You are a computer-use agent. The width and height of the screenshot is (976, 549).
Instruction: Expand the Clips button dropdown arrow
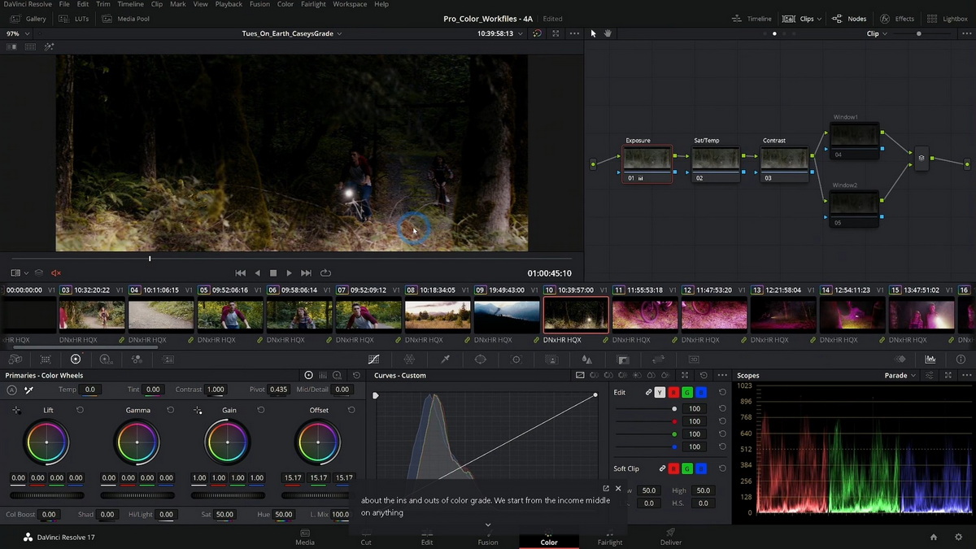pyautogui.click(x=819, y=19)
